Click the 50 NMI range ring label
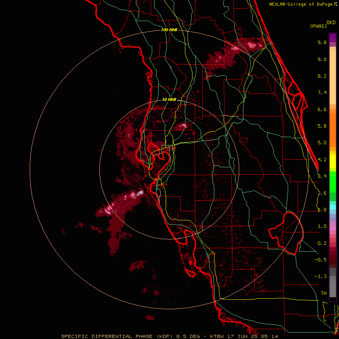 [x=169, y=100]
